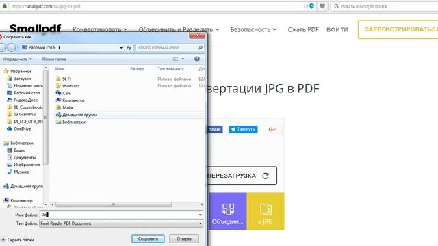Click Сжать PDF link
The image size is (438, 246).
(x=303, y=29)
